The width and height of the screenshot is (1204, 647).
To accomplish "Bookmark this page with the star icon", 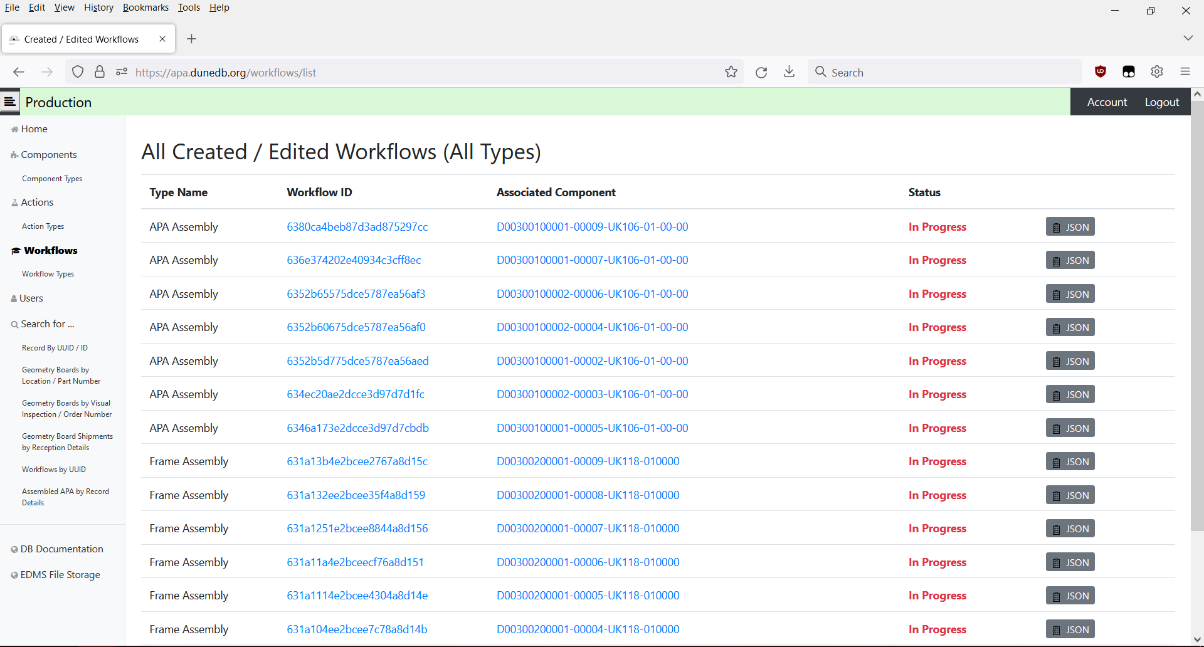I will pyautogui.click(x=731, y=72).
